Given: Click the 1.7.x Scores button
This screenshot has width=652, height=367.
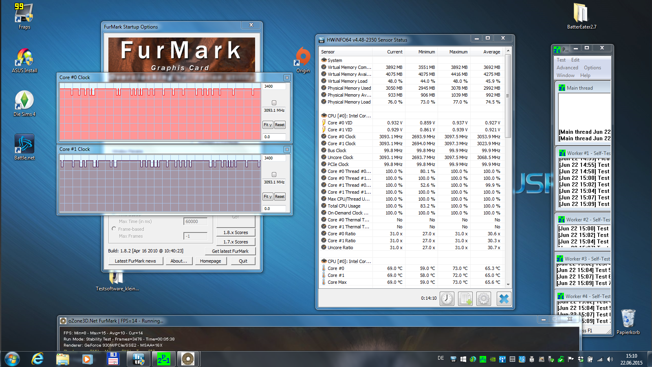Looking at the screenshot, I should click(x=236, y=242).
